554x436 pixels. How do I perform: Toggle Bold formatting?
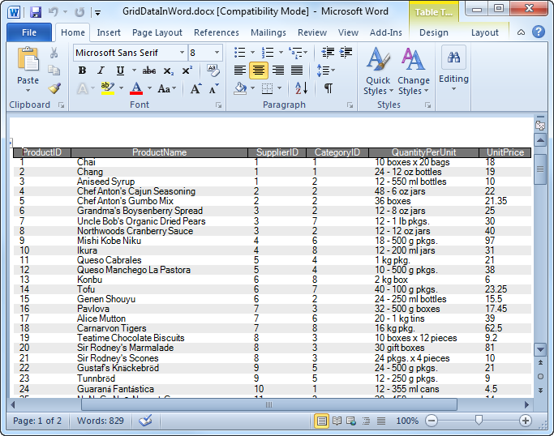tap(82, 71)
